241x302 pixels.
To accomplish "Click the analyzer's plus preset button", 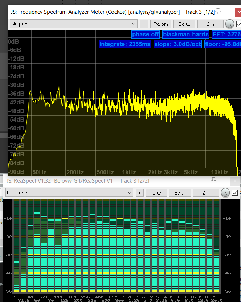I will pyautogui.click(x=144, y=24).
